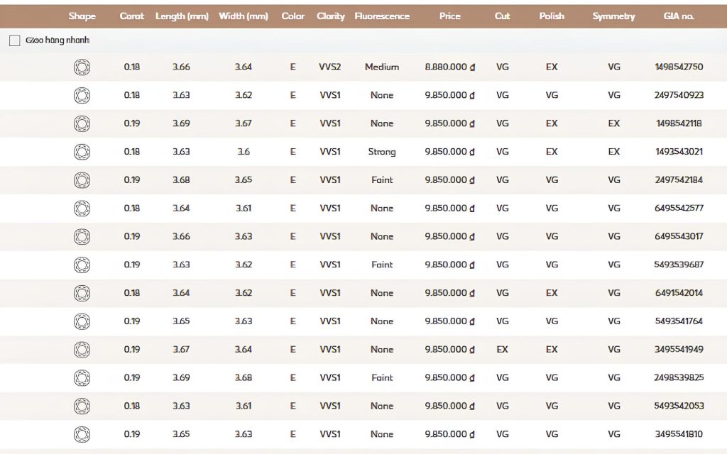Screen dimensions: 727x454
Task: Click GIA number 5493539687
Action: (x=679, y=265)
